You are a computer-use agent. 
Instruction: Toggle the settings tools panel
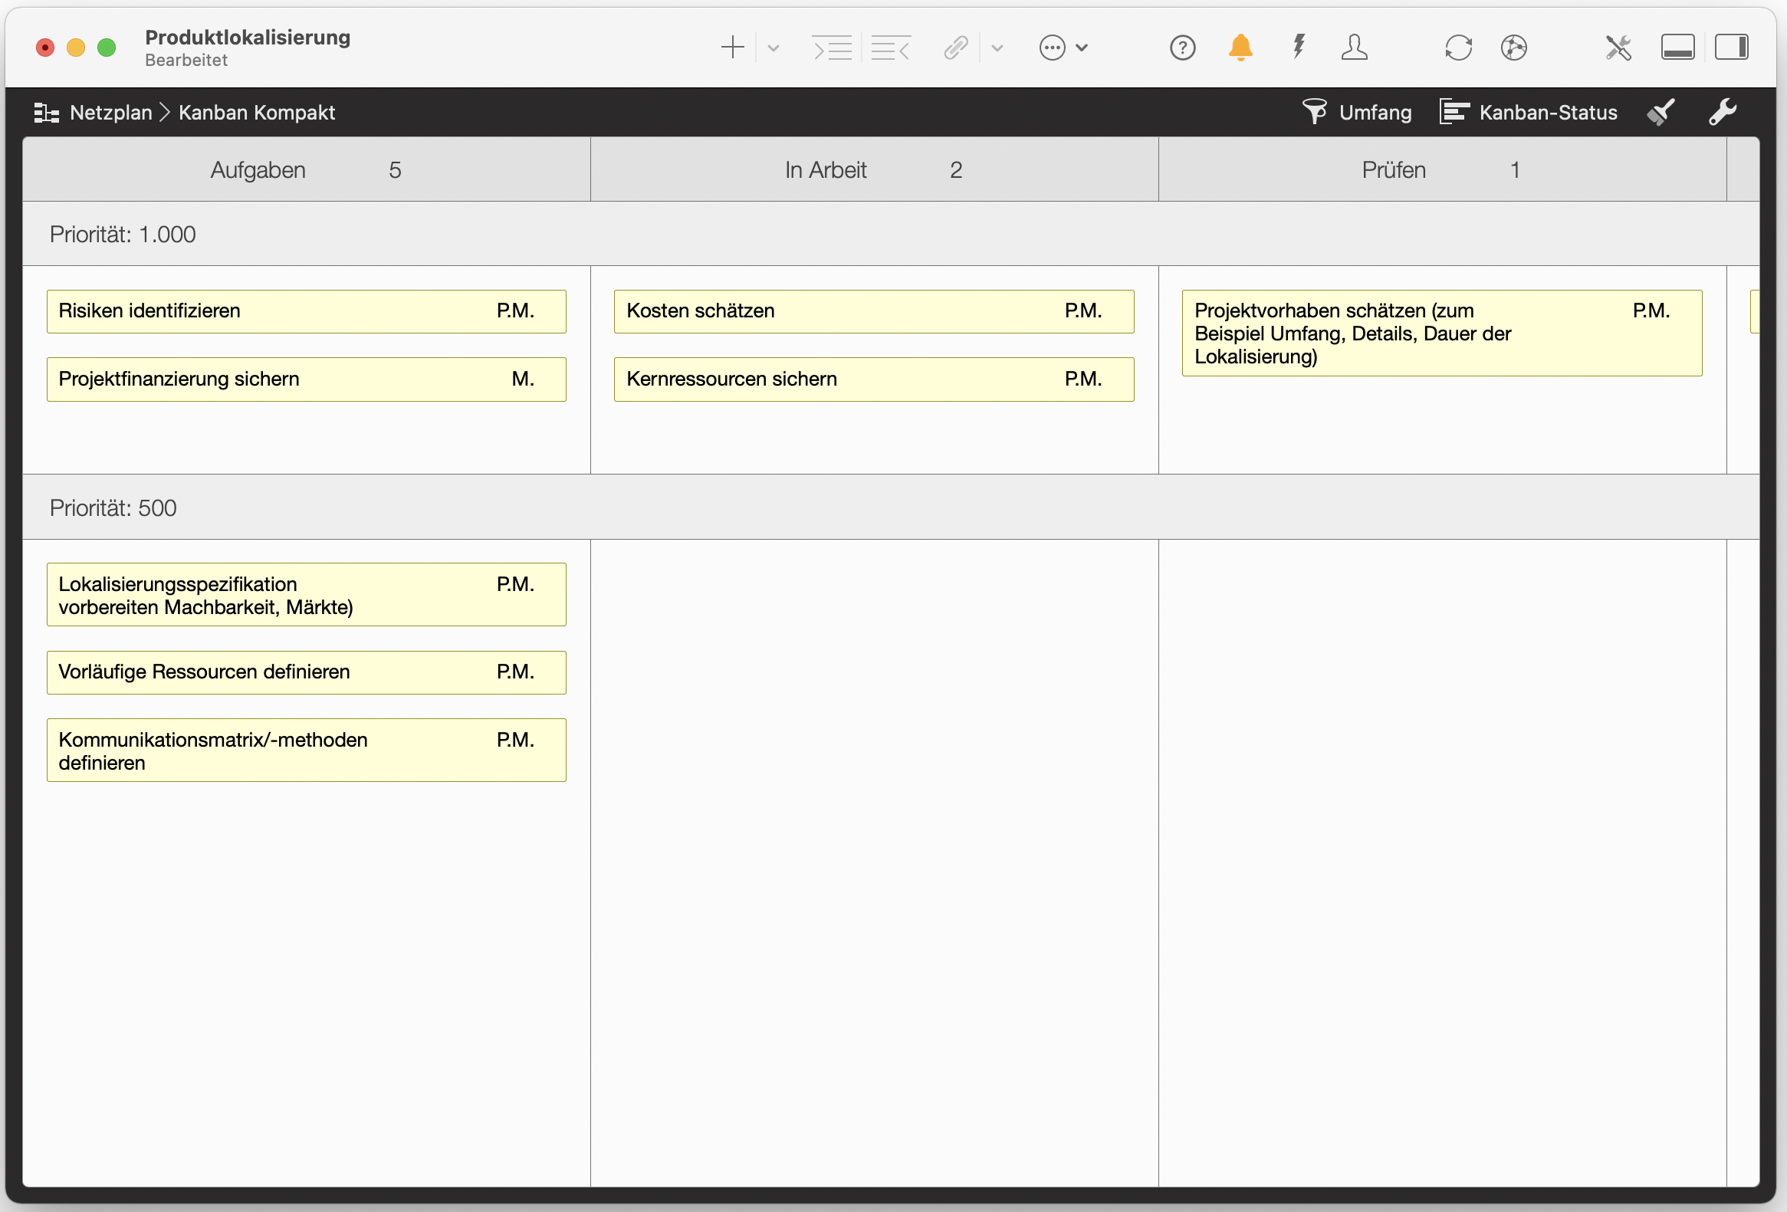[x=1619, y=48]
